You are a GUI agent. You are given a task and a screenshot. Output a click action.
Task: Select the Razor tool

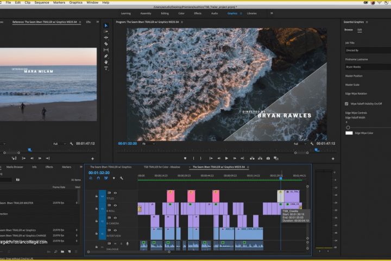coord(106,43)
